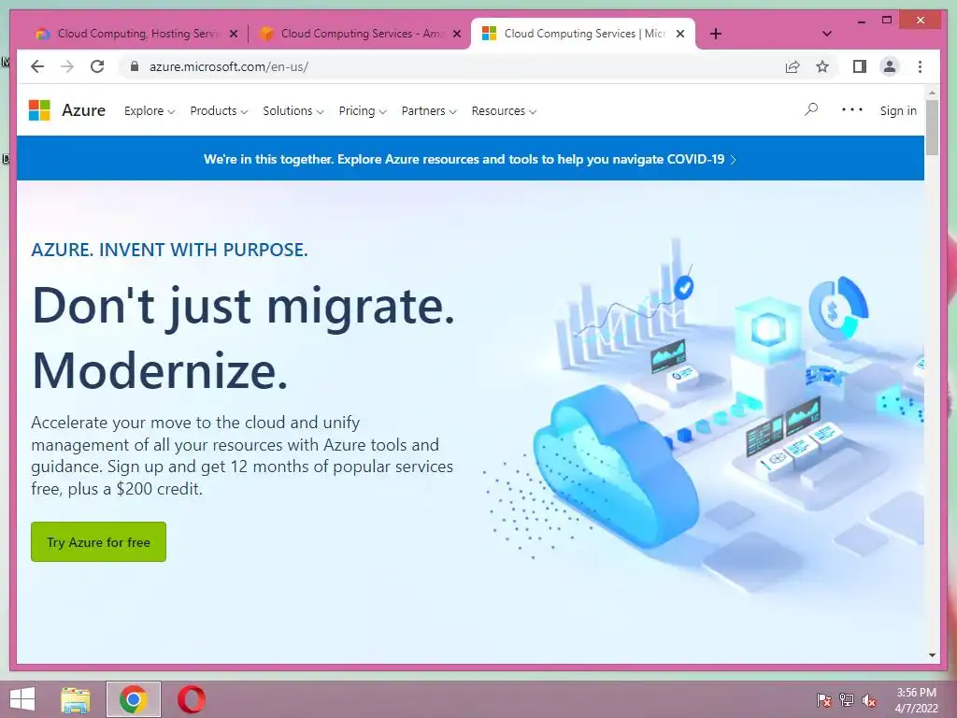Click the Azure brand link
The height and width of the screenshot is (718, 957).
click(83, 110)
